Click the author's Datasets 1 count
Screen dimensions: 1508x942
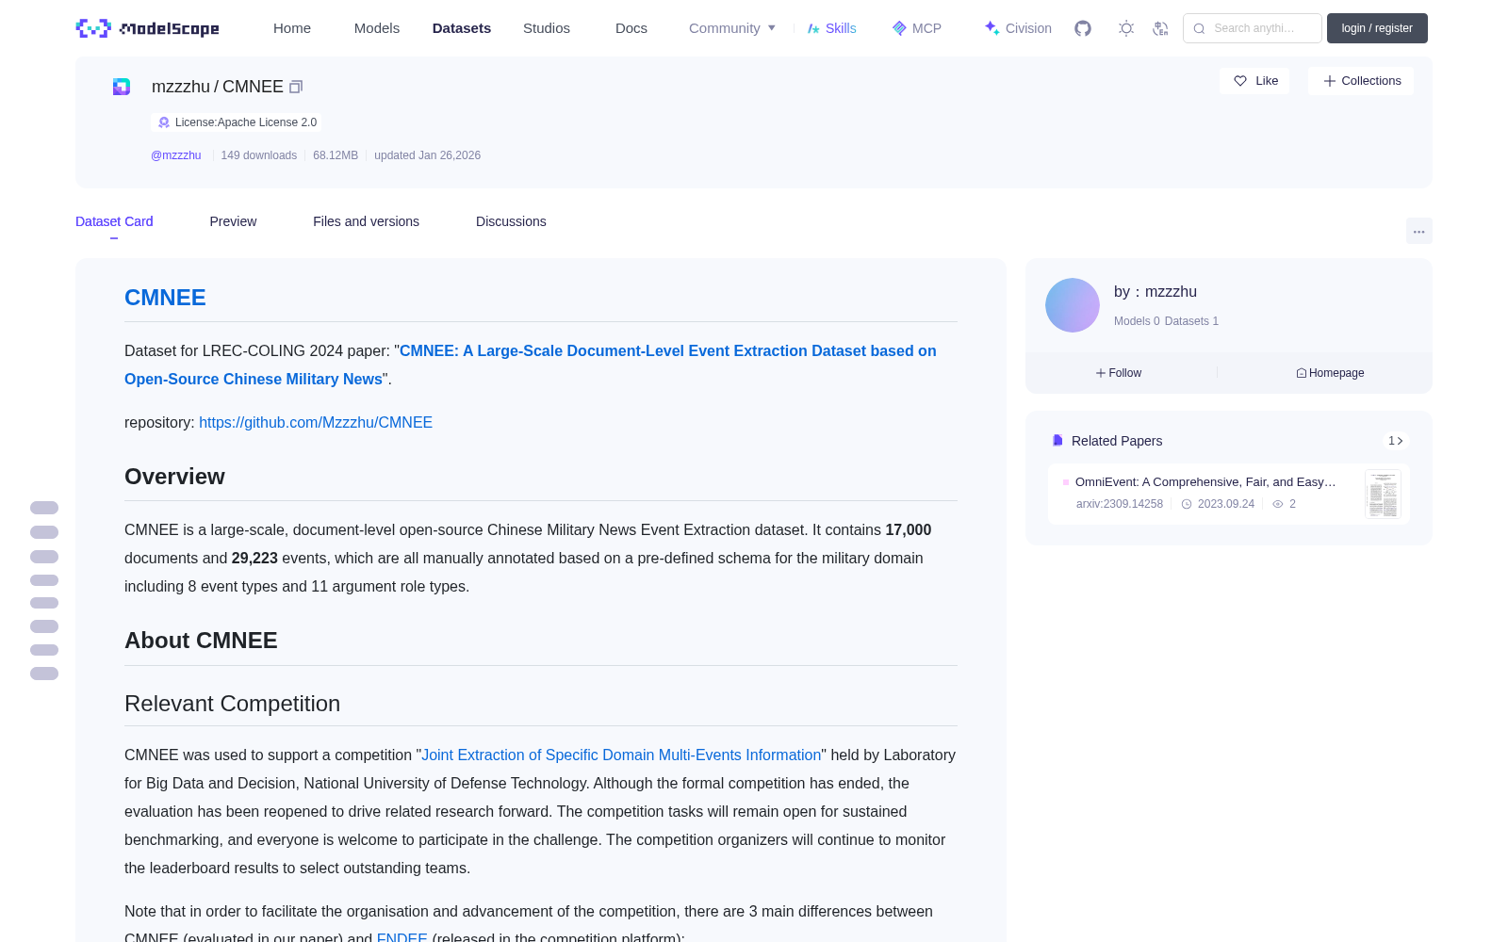coord(1191,321)
